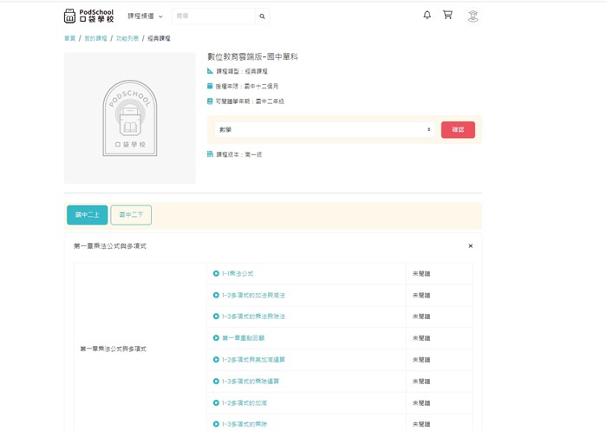Open the 1-2多項式的加法與減法 lesson link

point(252,296)
